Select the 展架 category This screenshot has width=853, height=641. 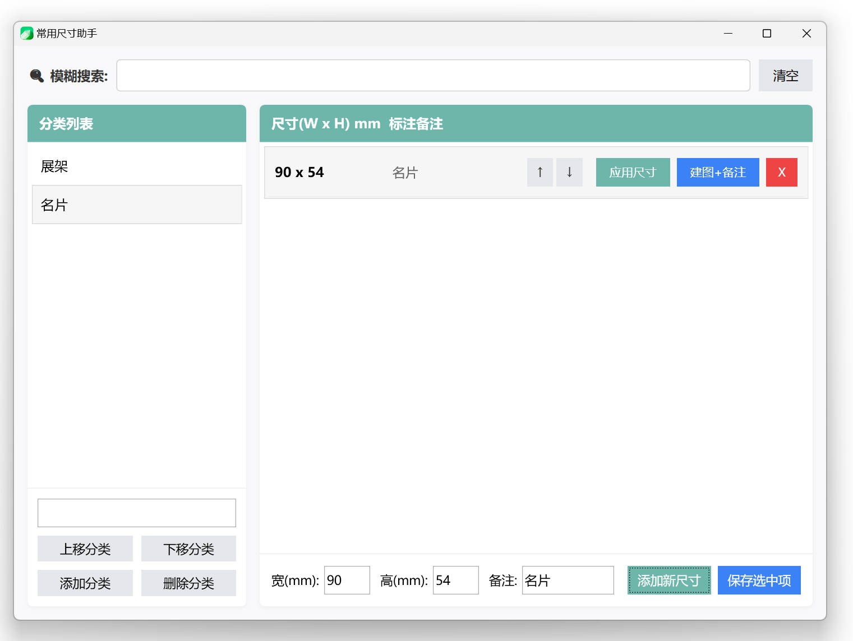point(137,166)
